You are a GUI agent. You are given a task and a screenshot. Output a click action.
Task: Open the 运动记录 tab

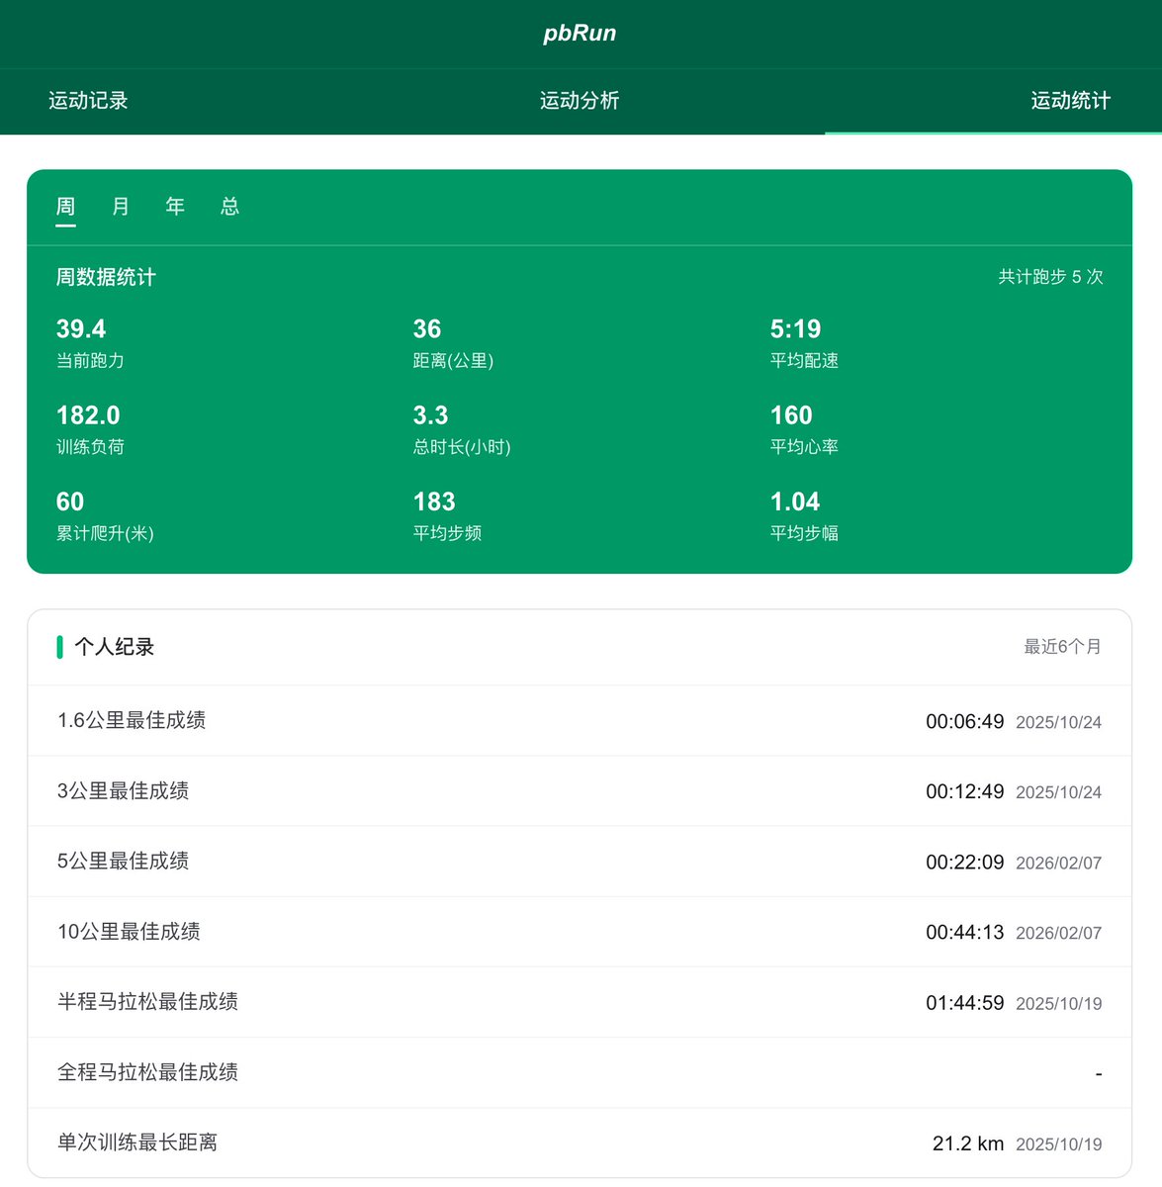click(x=88, y=101)
